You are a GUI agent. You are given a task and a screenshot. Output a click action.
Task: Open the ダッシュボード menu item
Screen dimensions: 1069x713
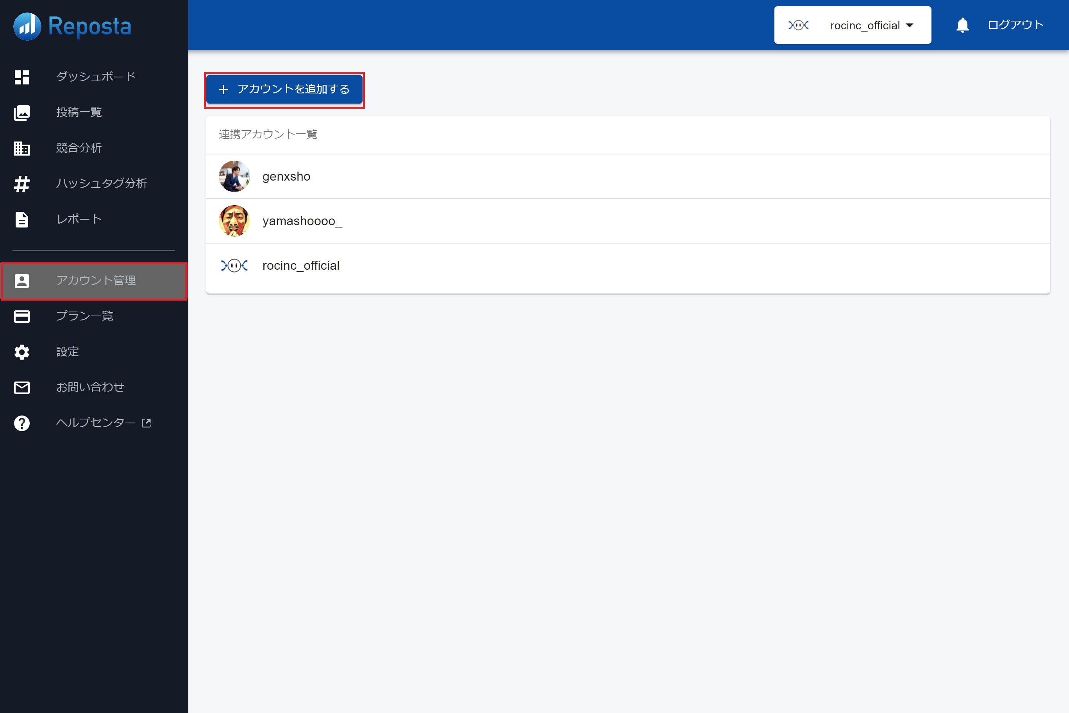tap(94, 77)
